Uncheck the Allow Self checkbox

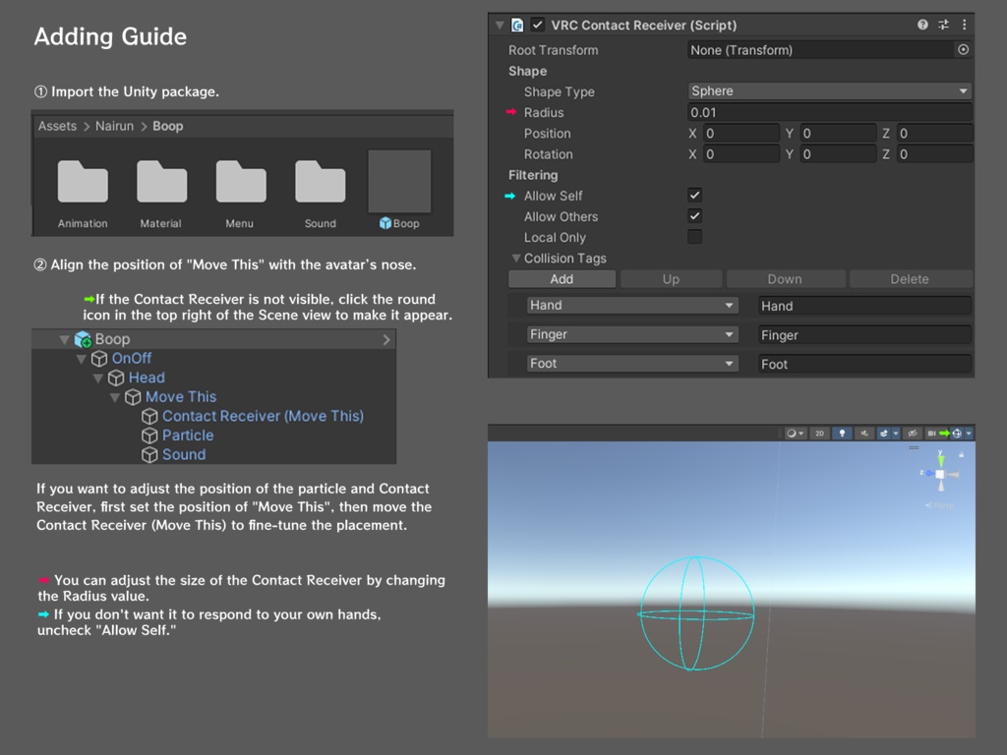pos(694,196)
